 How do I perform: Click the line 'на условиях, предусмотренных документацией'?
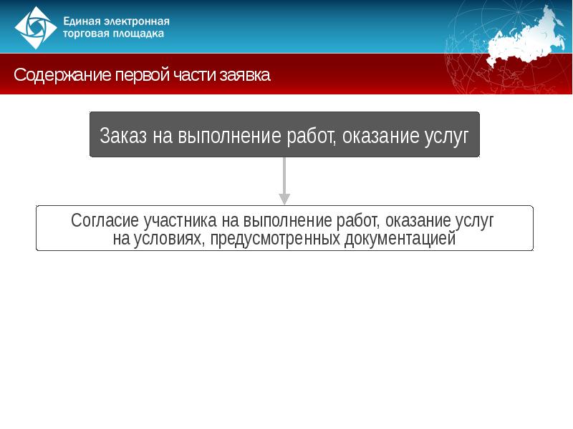(284, 238)
